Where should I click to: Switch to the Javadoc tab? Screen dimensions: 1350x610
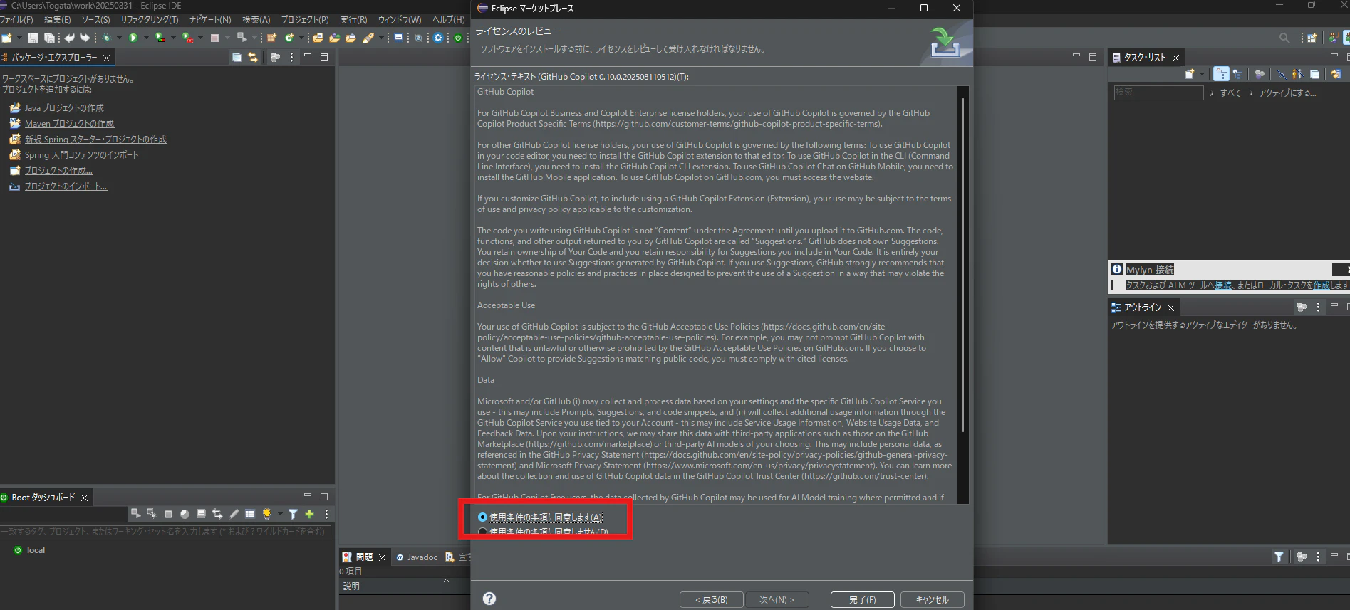tap(417, 557)
